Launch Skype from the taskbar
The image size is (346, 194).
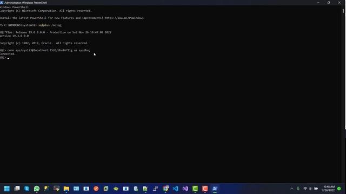(x=26, y=189)
